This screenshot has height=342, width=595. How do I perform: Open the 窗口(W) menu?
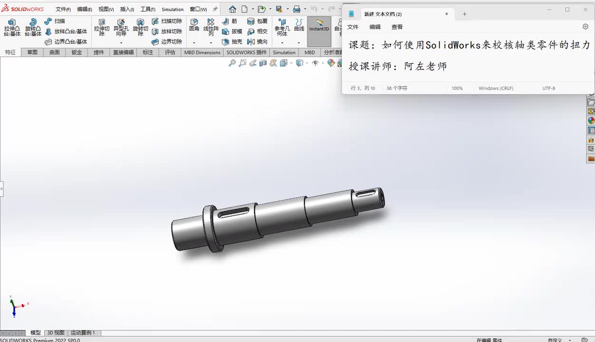coord(198,9)
